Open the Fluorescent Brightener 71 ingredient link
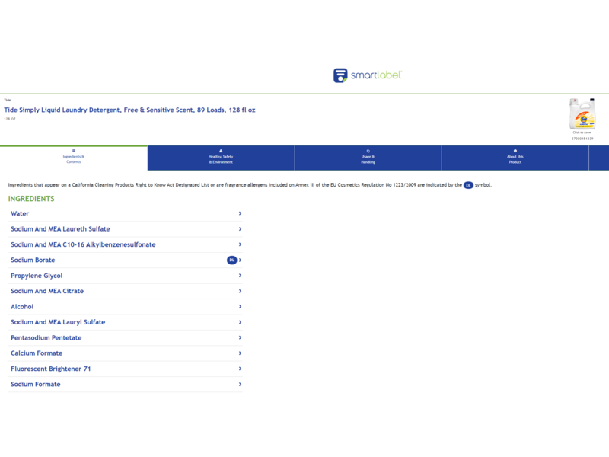 point(51,369)
